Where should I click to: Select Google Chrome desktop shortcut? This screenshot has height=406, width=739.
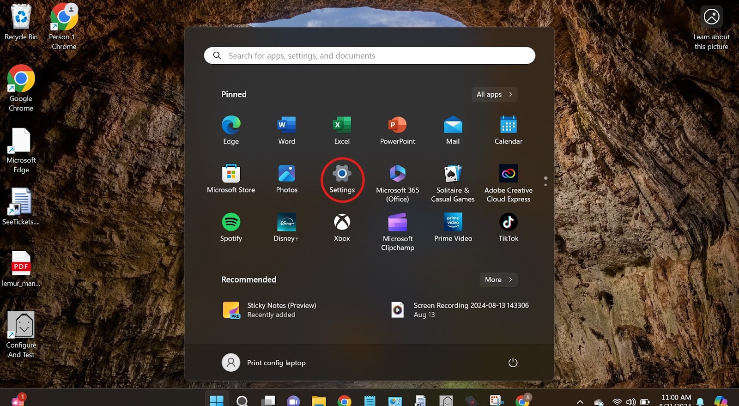[21, 88]
